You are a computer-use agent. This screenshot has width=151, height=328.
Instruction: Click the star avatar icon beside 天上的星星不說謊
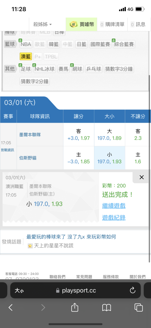tap(30, 246)
